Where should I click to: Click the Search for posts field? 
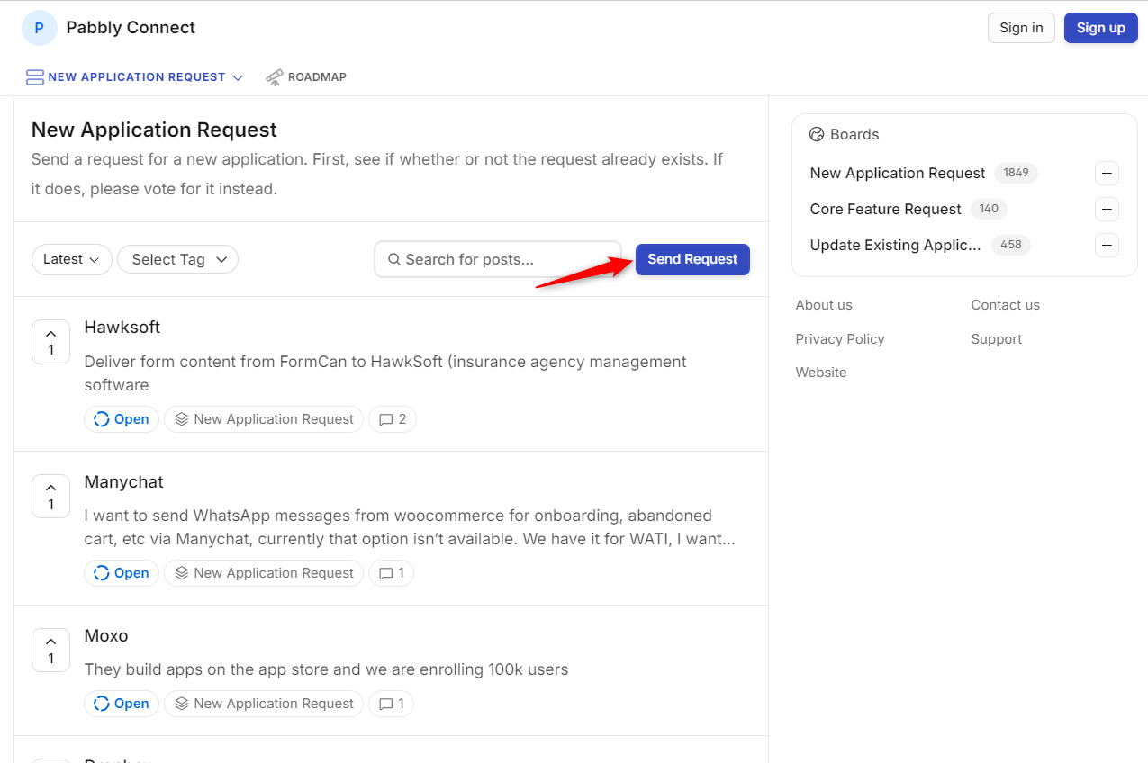[x=498, y=259]
